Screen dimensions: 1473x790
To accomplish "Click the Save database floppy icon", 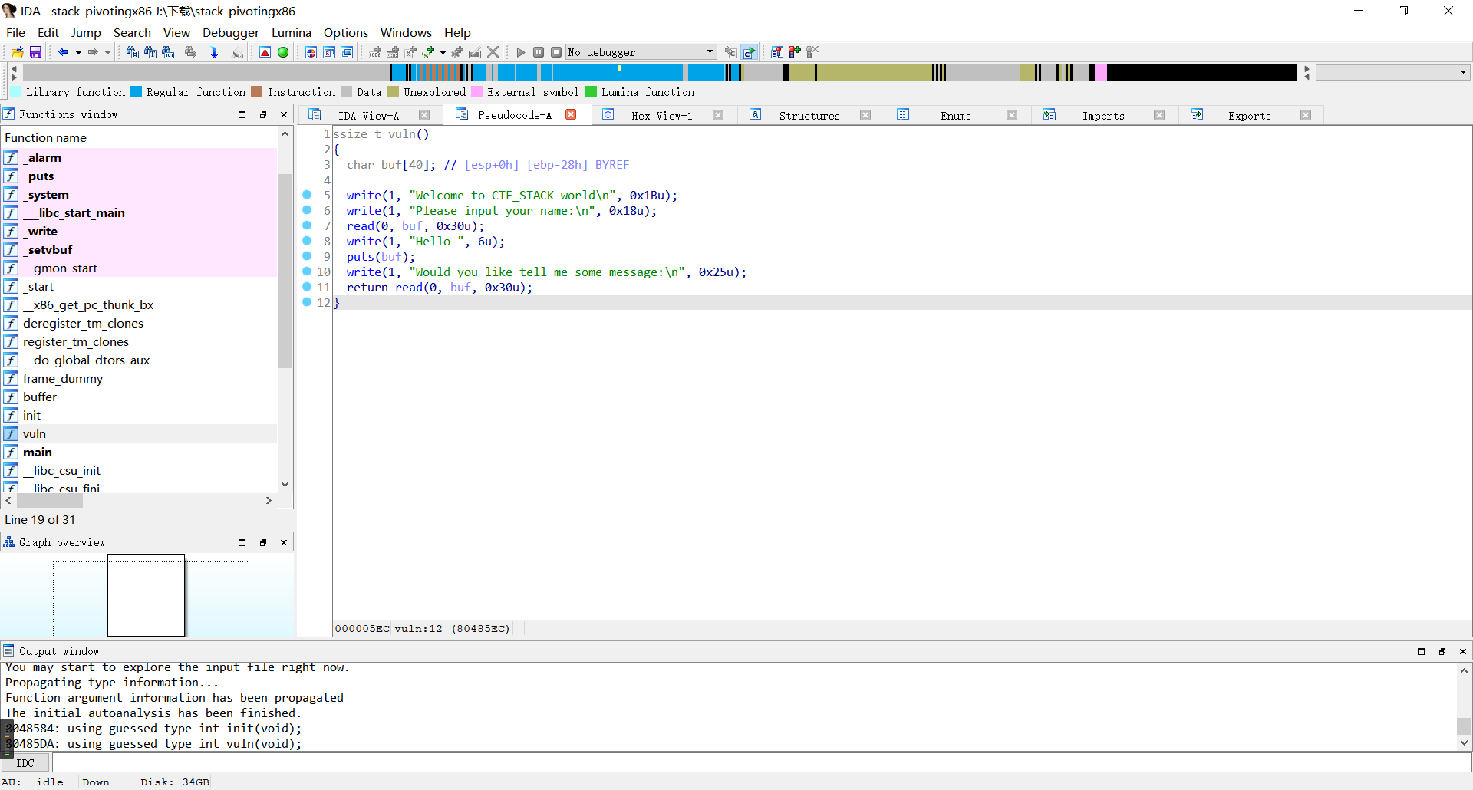I will pos(35,52).
